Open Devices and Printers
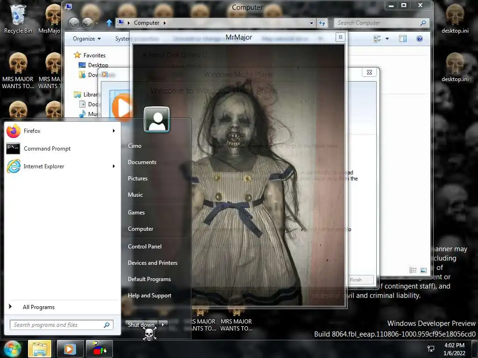 (153, 263)
